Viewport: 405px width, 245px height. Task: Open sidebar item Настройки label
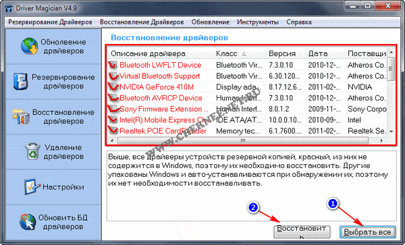tap(63, 187)
